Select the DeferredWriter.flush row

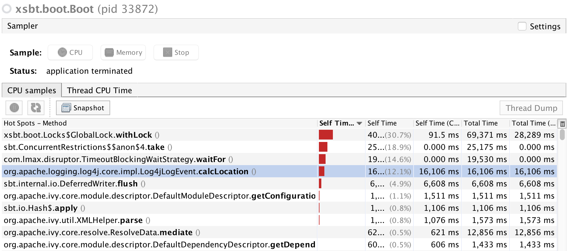point(280,184)
